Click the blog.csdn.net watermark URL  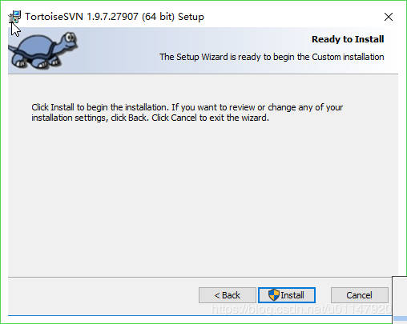click(x=301, y=310)
